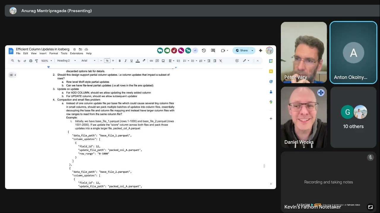Insert a link

tap(151, 61)
